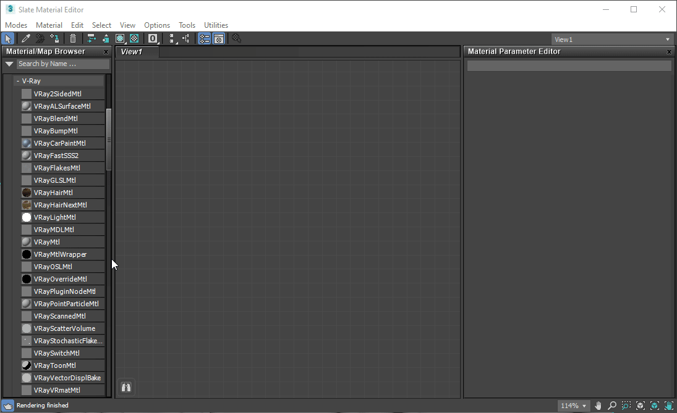Open the Material menu
The width and height of the screenshot is (677, 413).
(49, 25)
